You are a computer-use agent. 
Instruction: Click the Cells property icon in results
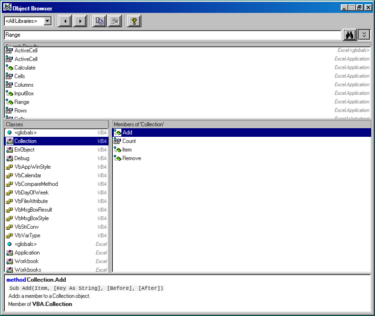click(10, 76)
